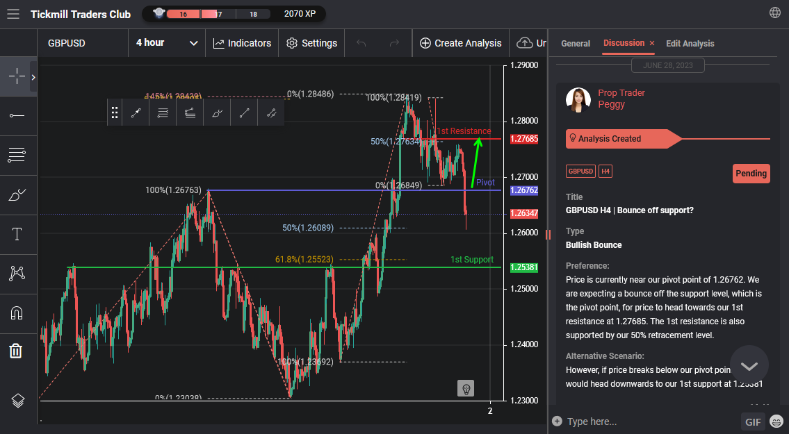Open the emoji picker
Viewport: 789px width, 434px height.
click(776, 422)
